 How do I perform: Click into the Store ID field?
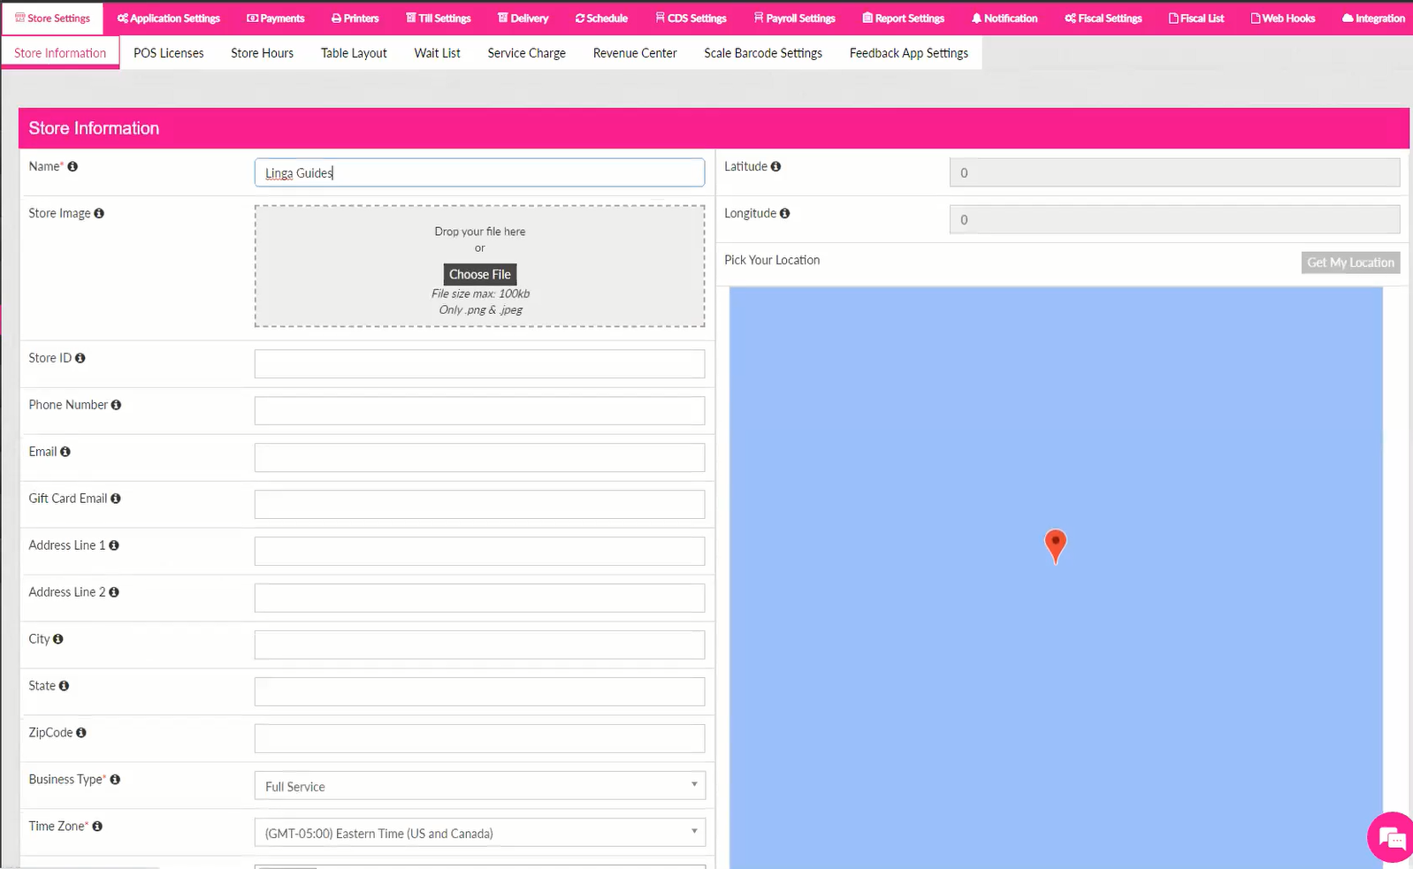pos(480,363)
